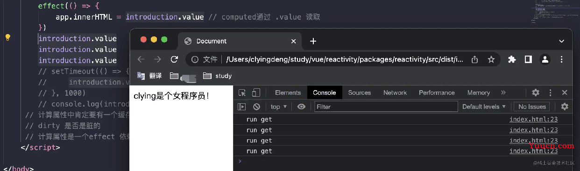Open new tab with plus button
Image resolution: width=580 pixels, height=171 pixels.
pyautogui.click(x=313, y=41)
